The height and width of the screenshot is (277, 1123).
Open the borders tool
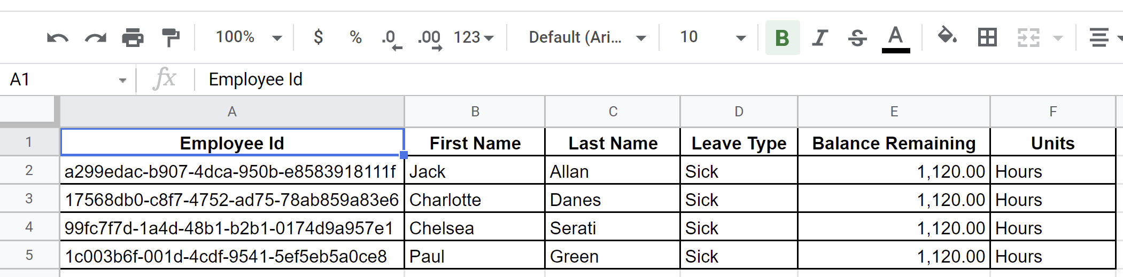point(987,37)
